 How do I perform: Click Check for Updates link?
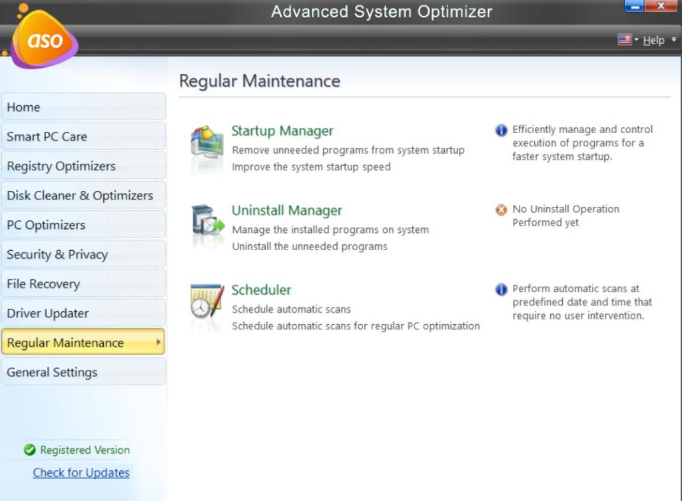(81, 472)
